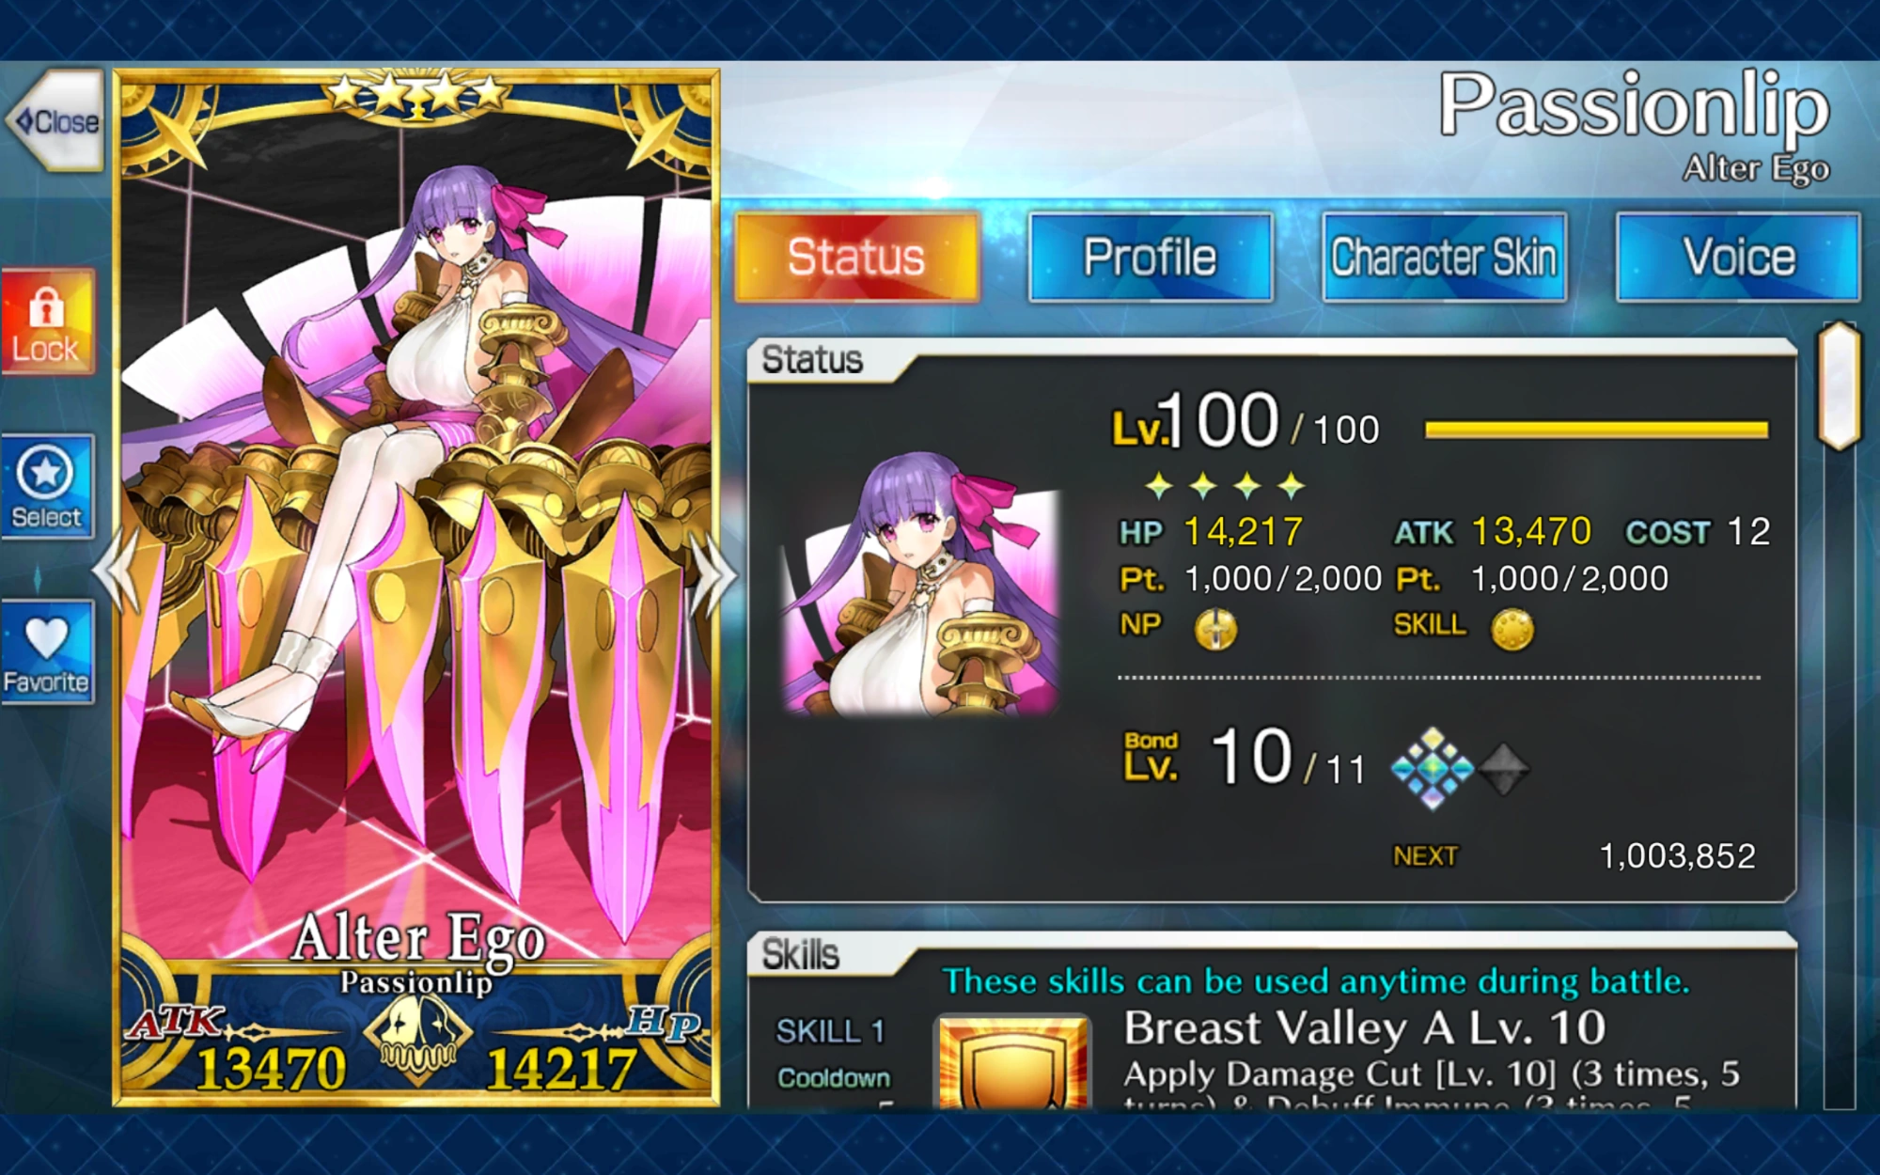Click the Close back button

55,120
